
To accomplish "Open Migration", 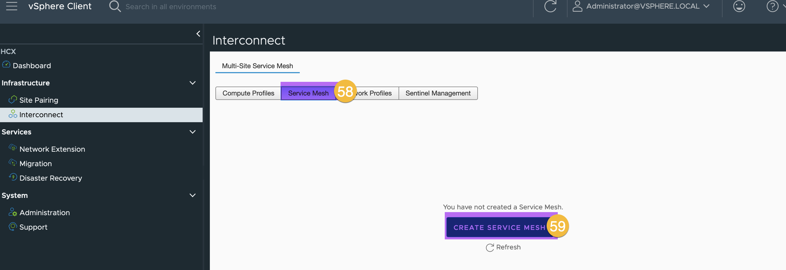I will click(36, 163).
